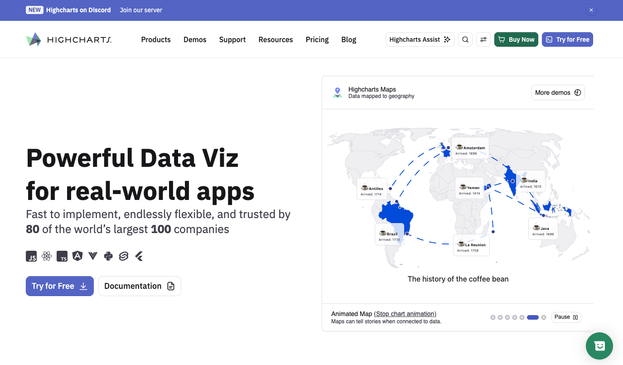623x365 pixels.
Task: Select the first carousel dot
Action: [x=493, y=317]
